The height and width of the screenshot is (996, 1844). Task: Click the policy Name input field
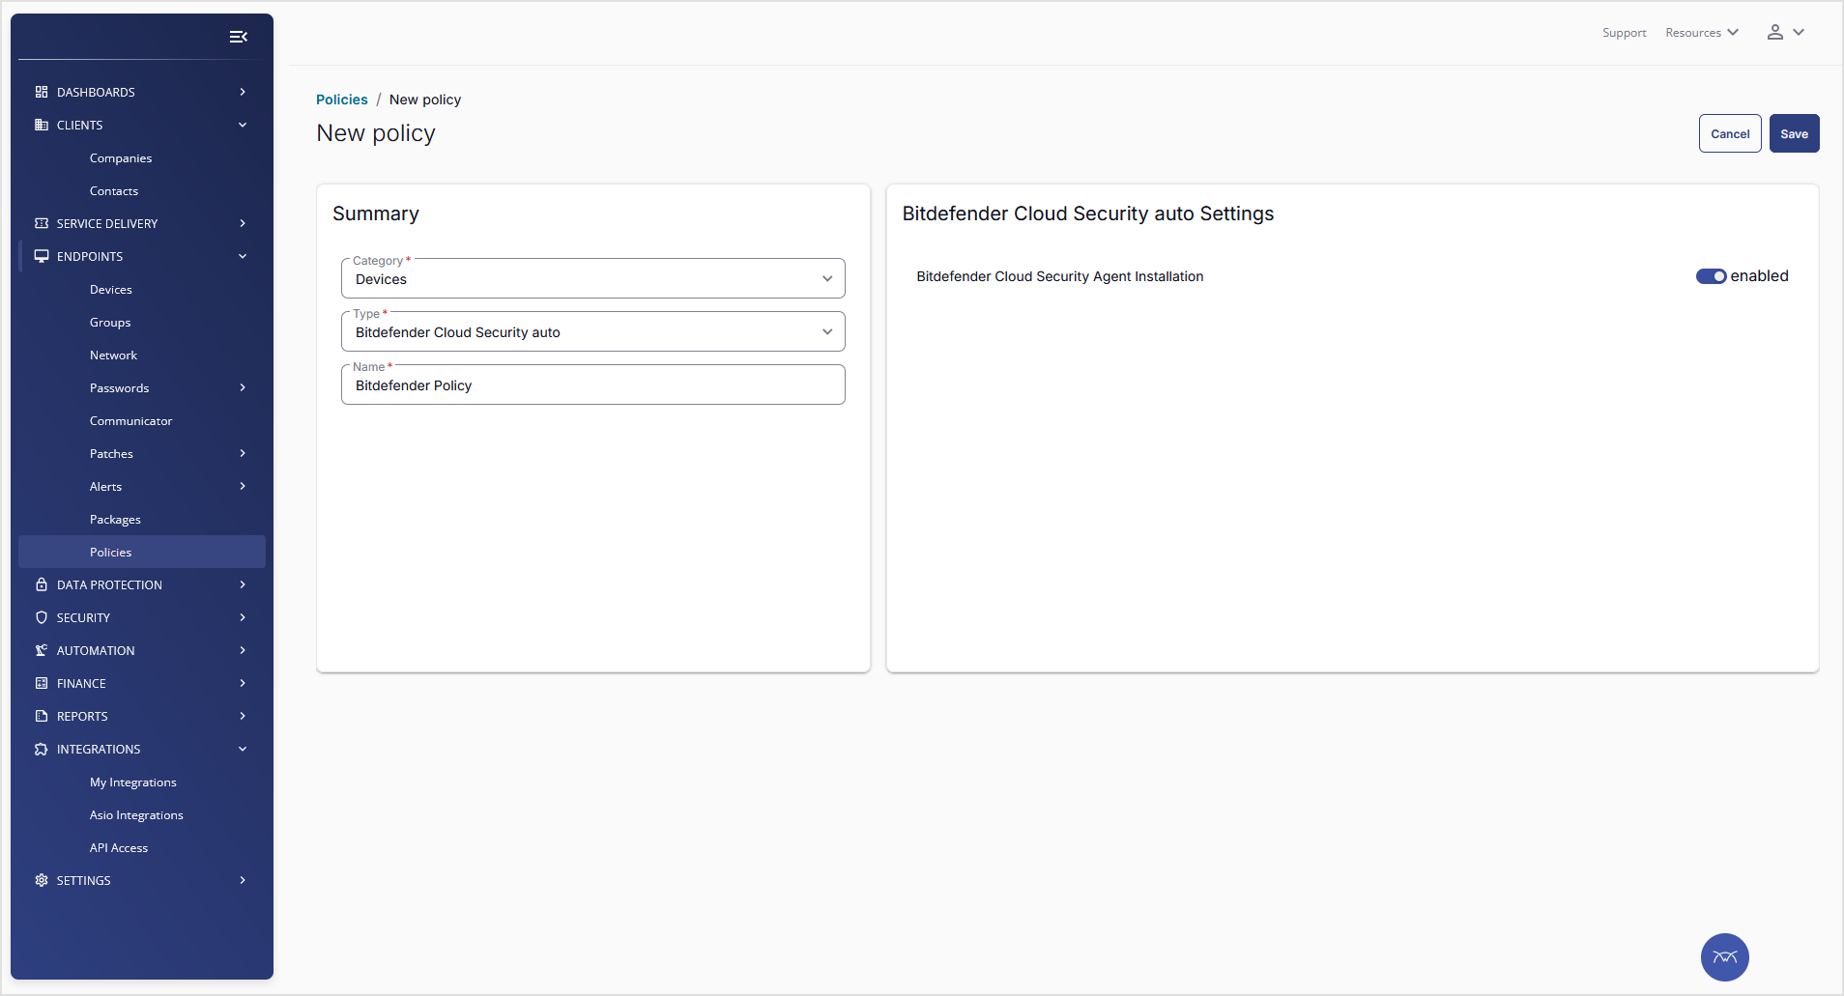[592, 385]
